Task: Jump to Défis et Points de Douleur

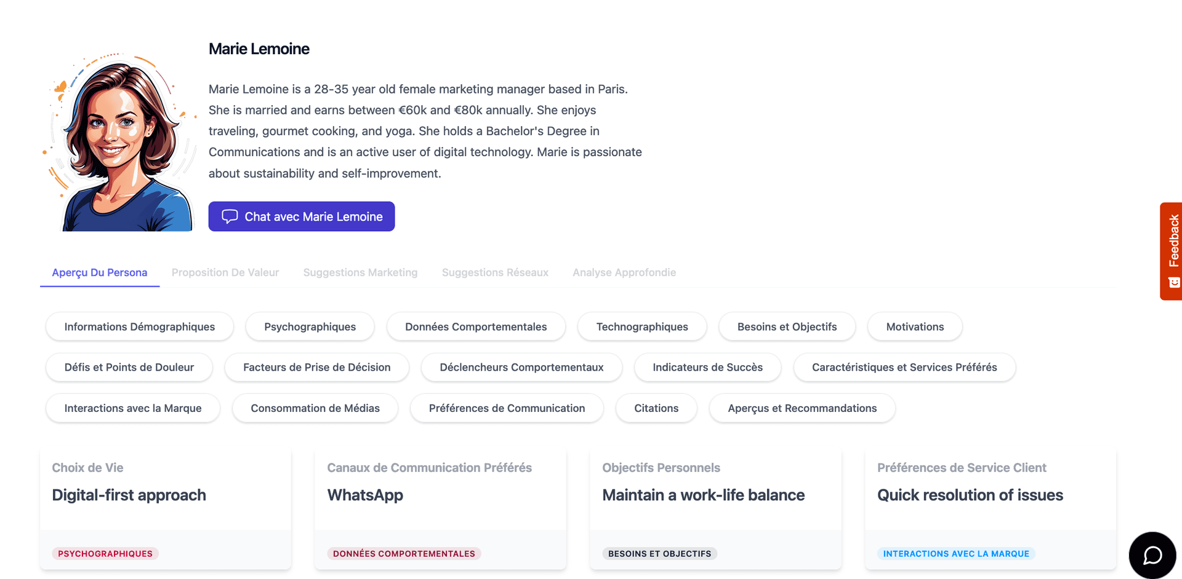Action: (x=129, y=367)
